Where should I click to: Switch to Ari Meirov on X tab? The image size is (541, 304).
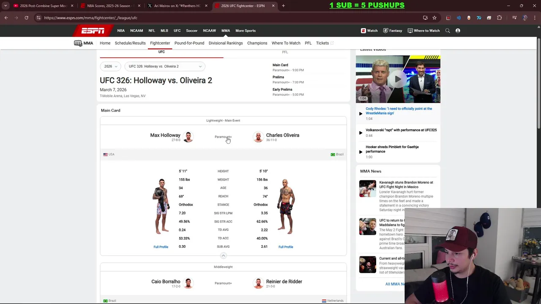[177, 6]
